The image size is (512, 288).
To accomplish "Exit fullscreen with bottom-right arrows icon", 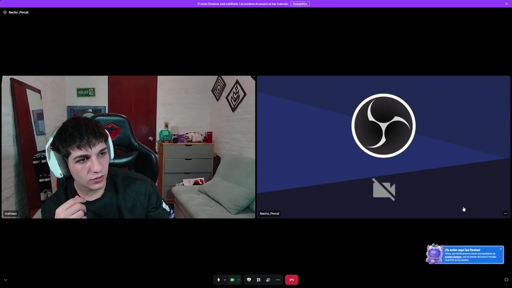I will coord(506,280).
